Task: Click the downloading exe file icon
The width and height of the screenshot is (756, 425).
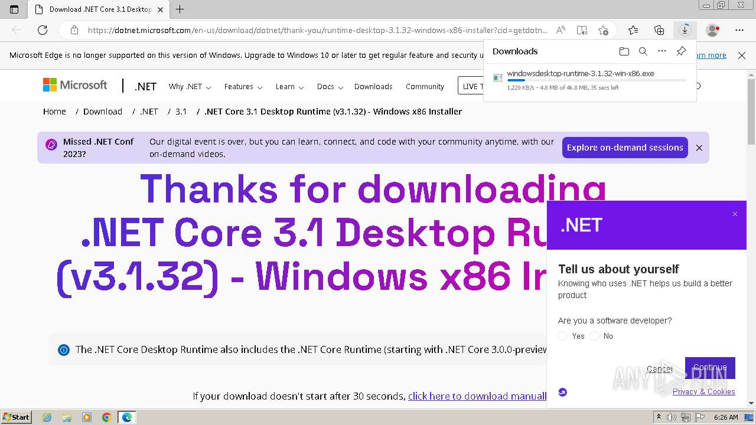Action: [x=498, y=78]
